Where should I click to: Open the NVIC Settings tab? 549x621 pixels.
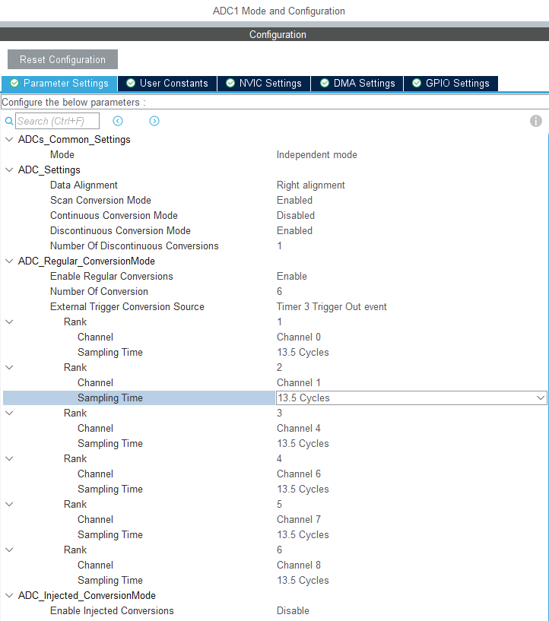coord(263,84)
